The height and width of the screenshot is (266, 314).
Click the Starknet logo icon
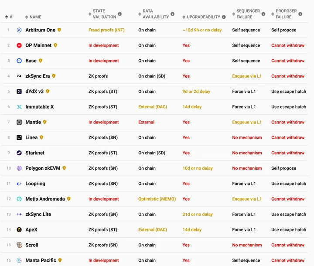pyautogui.click(x=19, y=153)
